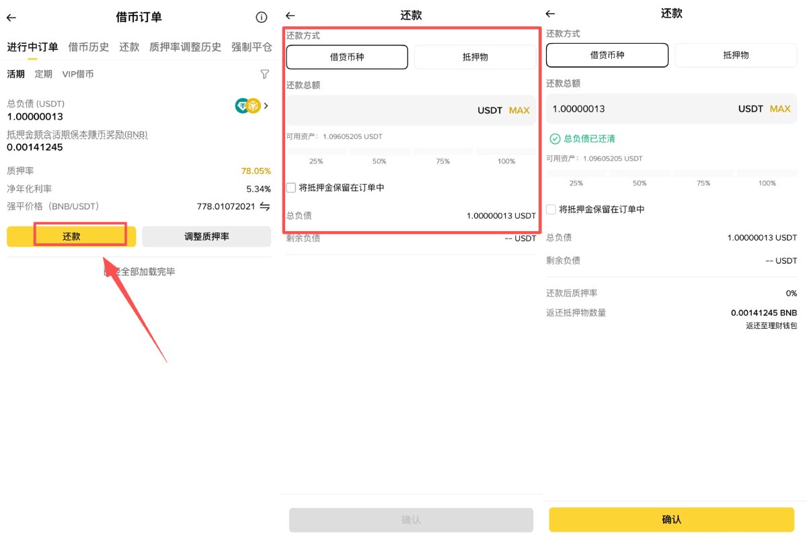Tap the back arrow on 借币订单 page

(x=12, y=17)
